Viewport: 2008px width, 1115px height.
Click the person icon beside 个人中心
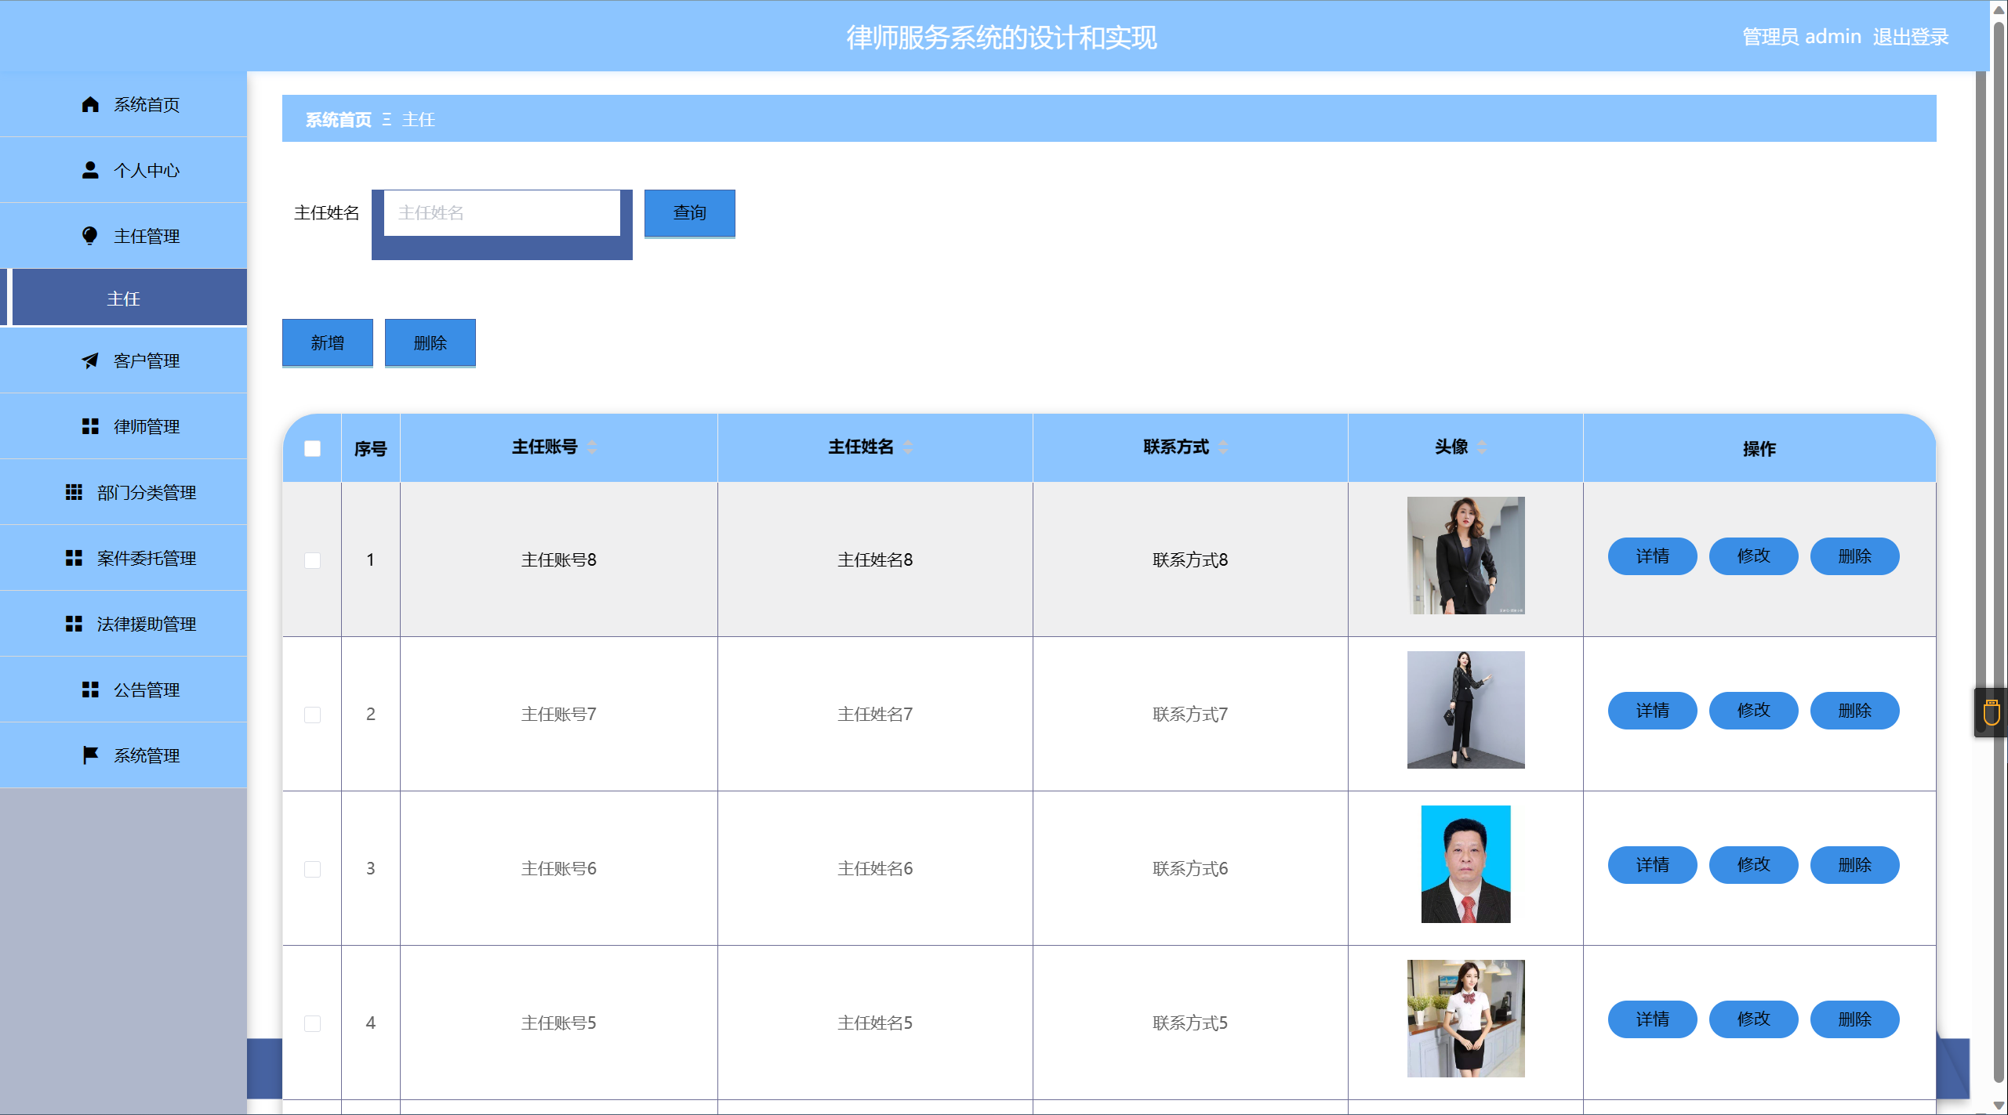coord(90,170)
